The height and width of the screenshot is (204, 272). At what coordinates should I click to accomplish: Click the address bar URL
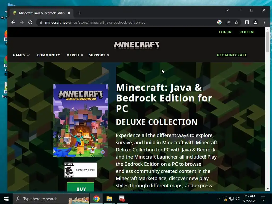pos(95,22)
